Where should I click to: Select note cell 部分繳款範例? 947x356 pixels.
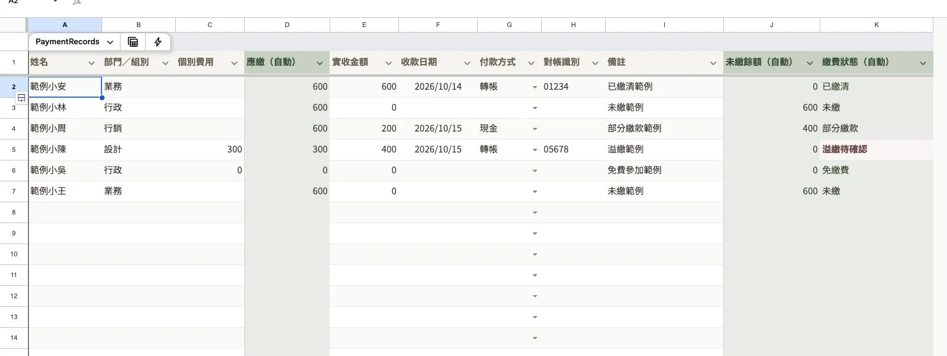(665, 129)
